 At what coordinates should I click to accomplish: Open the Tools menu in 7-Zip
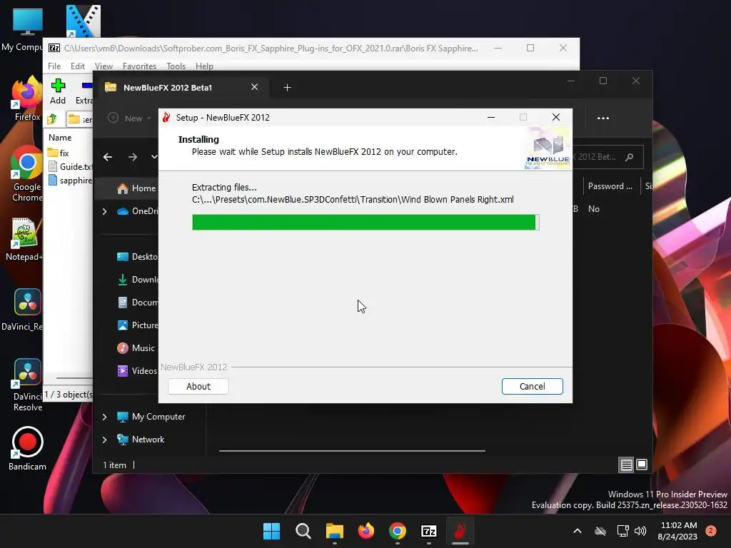point(176,66)
